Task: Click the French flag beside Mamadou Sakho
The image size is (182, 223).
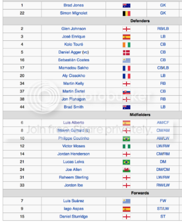Action: 127,68
